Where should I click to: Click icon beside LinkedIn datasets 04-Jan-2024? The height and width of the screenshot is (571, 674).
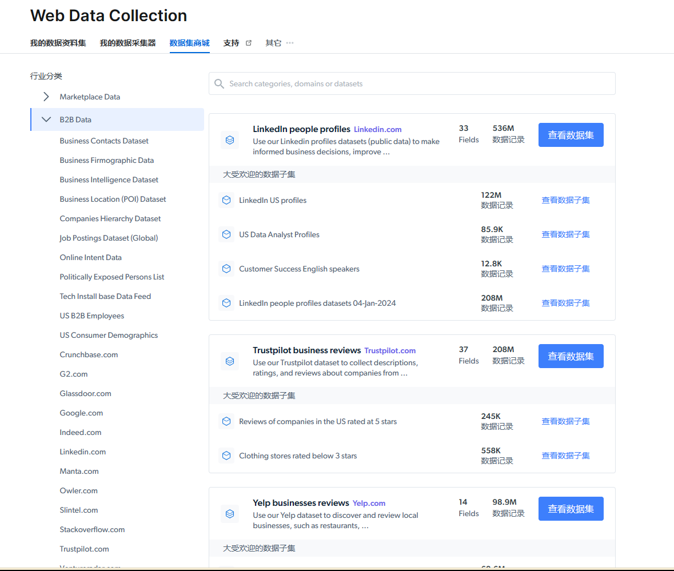click(x=226, y=304)
